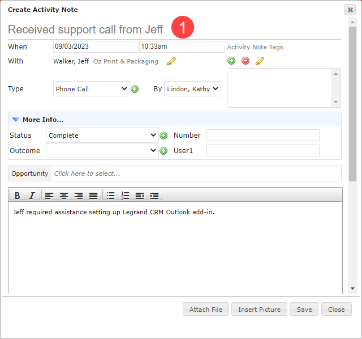Collapse the More Info section
The width and height of the screenshot is (362, 339).
(x=16, y=120)
